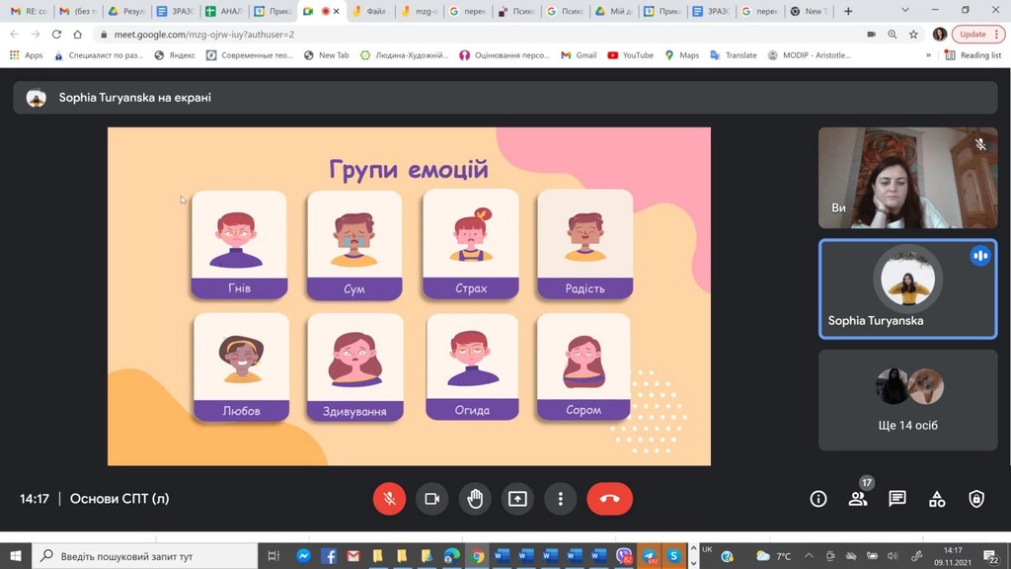Open the three-dot more options menu
Viewport: 1011px width, 569px height.
coord(560,499)
